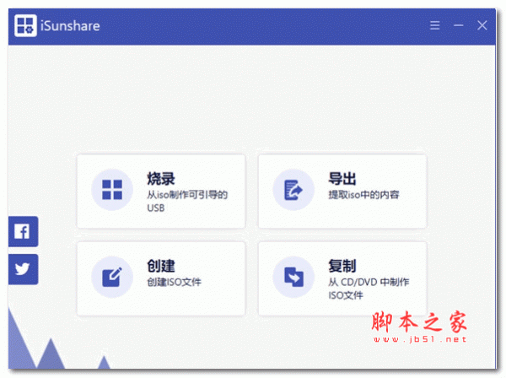The image size is (506, 378).
Task: Select the 烧录 heading
Action: (x=161, y=179)
